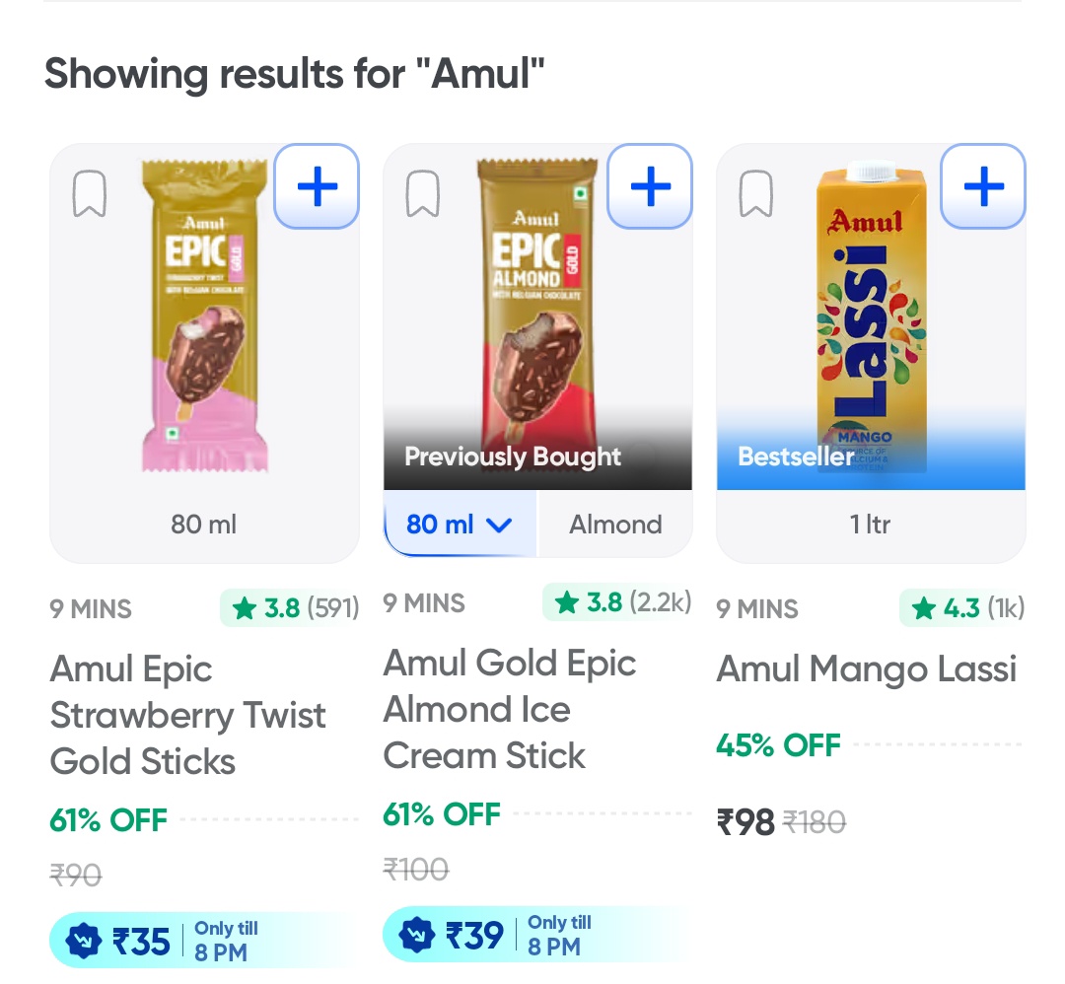View the 3.8 rating with 591 reviews
Screen dimensions: 1065x984
click(x=290, y=608)
